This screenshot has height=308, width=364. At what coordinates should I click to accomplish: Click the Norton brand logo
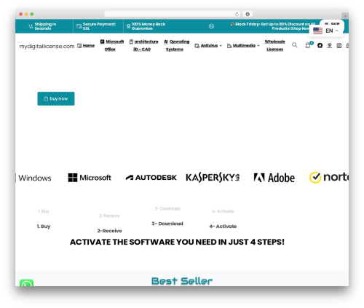329,177
